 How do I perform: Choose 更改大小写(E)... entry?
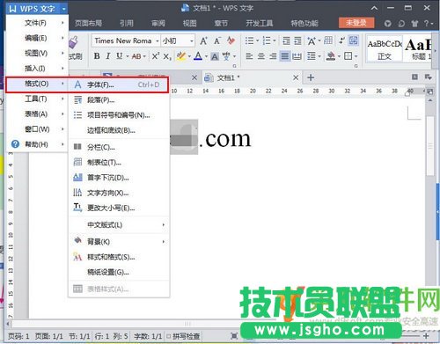pyautogui.click(x=119, y=208)
